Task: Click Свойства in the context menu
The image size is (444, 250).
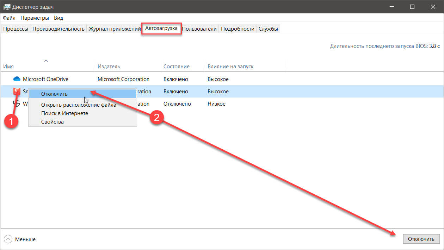Action: (x=52, y=122)
